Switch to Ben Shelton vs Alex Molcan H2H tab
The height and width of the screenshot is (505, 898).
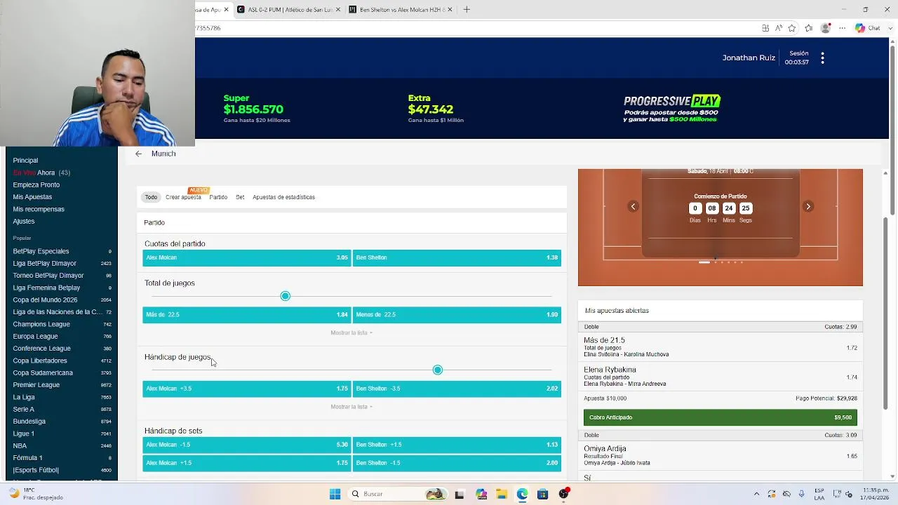401,10
